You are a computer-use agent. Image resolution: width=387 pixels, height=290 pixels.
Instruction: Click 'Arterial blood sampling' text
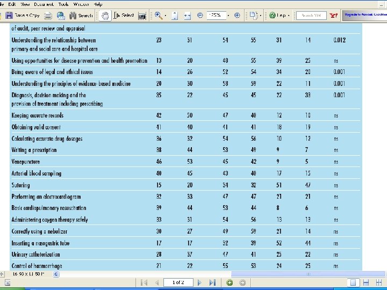pos(37,173)
